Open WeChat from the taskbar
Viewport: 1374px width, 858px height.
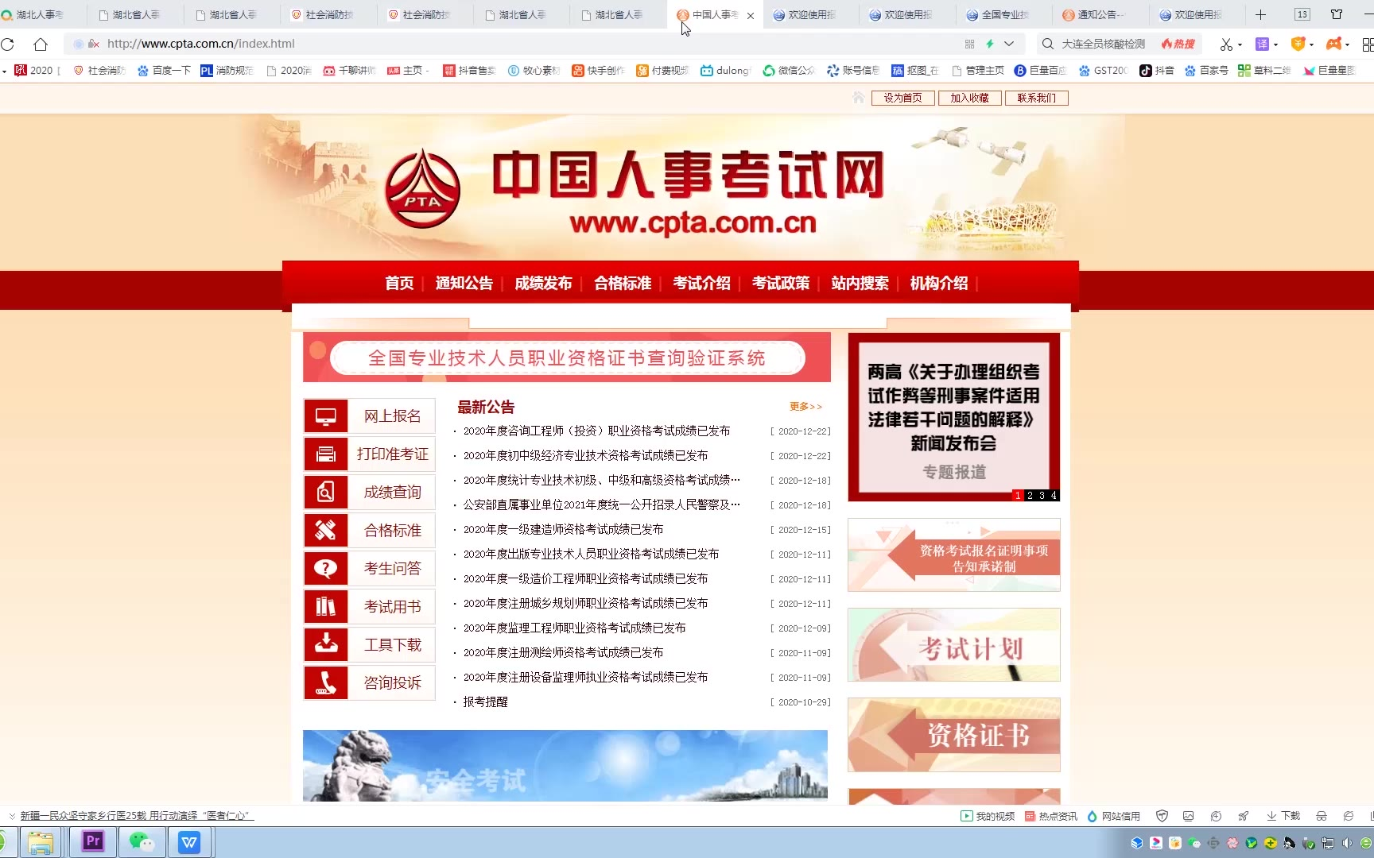click(142, 842)
